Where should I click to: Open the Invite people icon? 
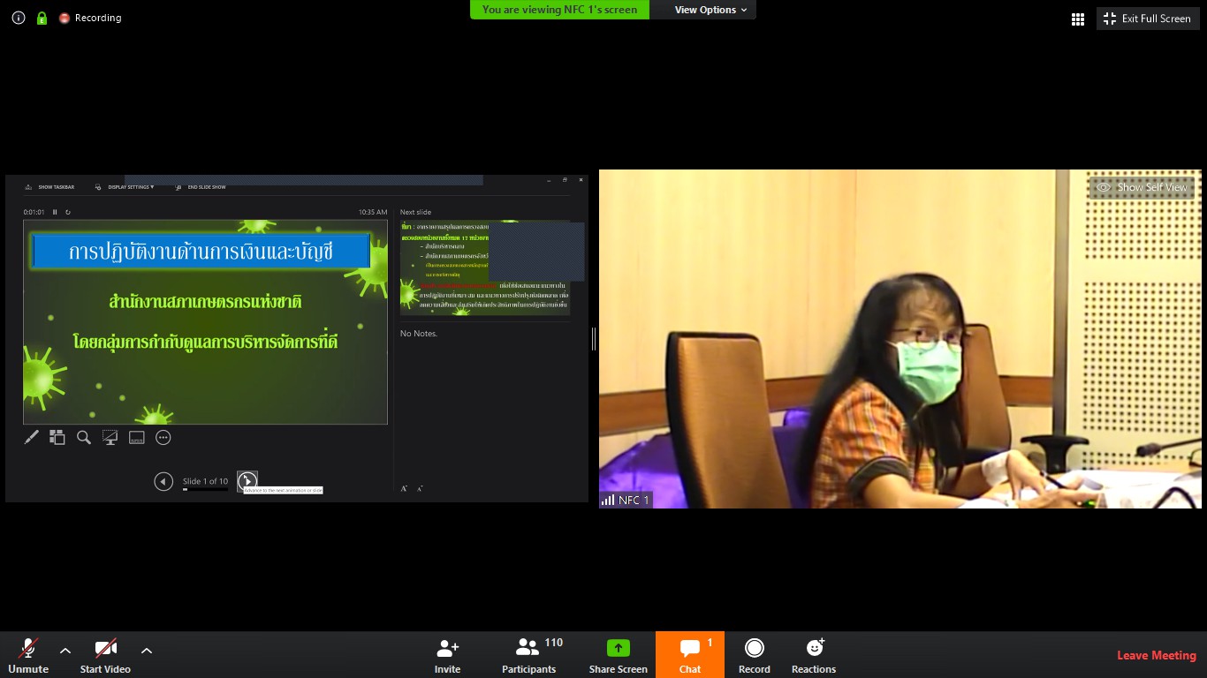(448, 649)
